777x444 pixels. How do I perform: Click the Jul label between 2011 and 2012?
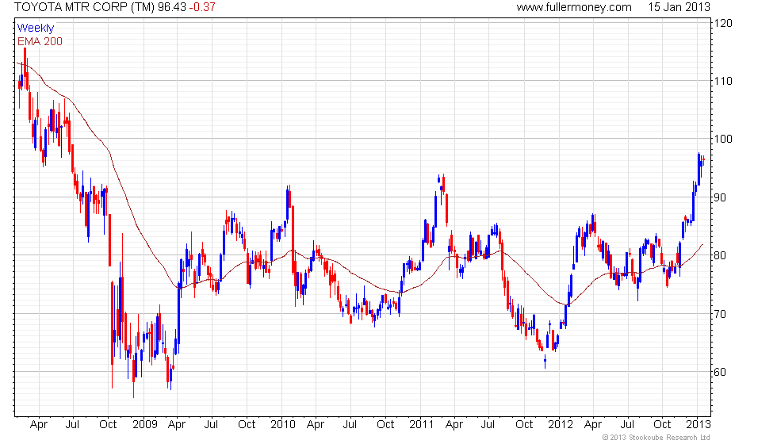click(488, 425)
